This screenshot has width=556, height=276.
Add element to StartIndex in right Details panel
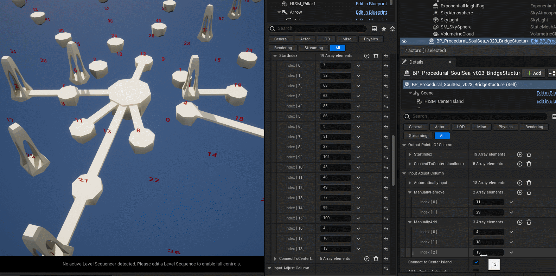[x=520, y=155]
